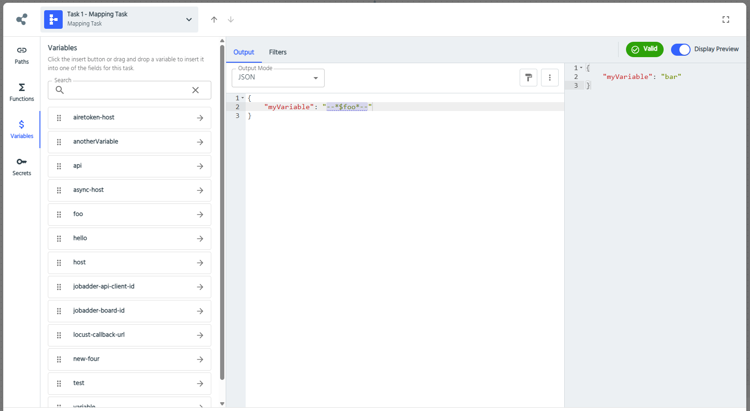Click the format paint roller icon
This screenshot has height=411, width=750.
tap(528, 78)
